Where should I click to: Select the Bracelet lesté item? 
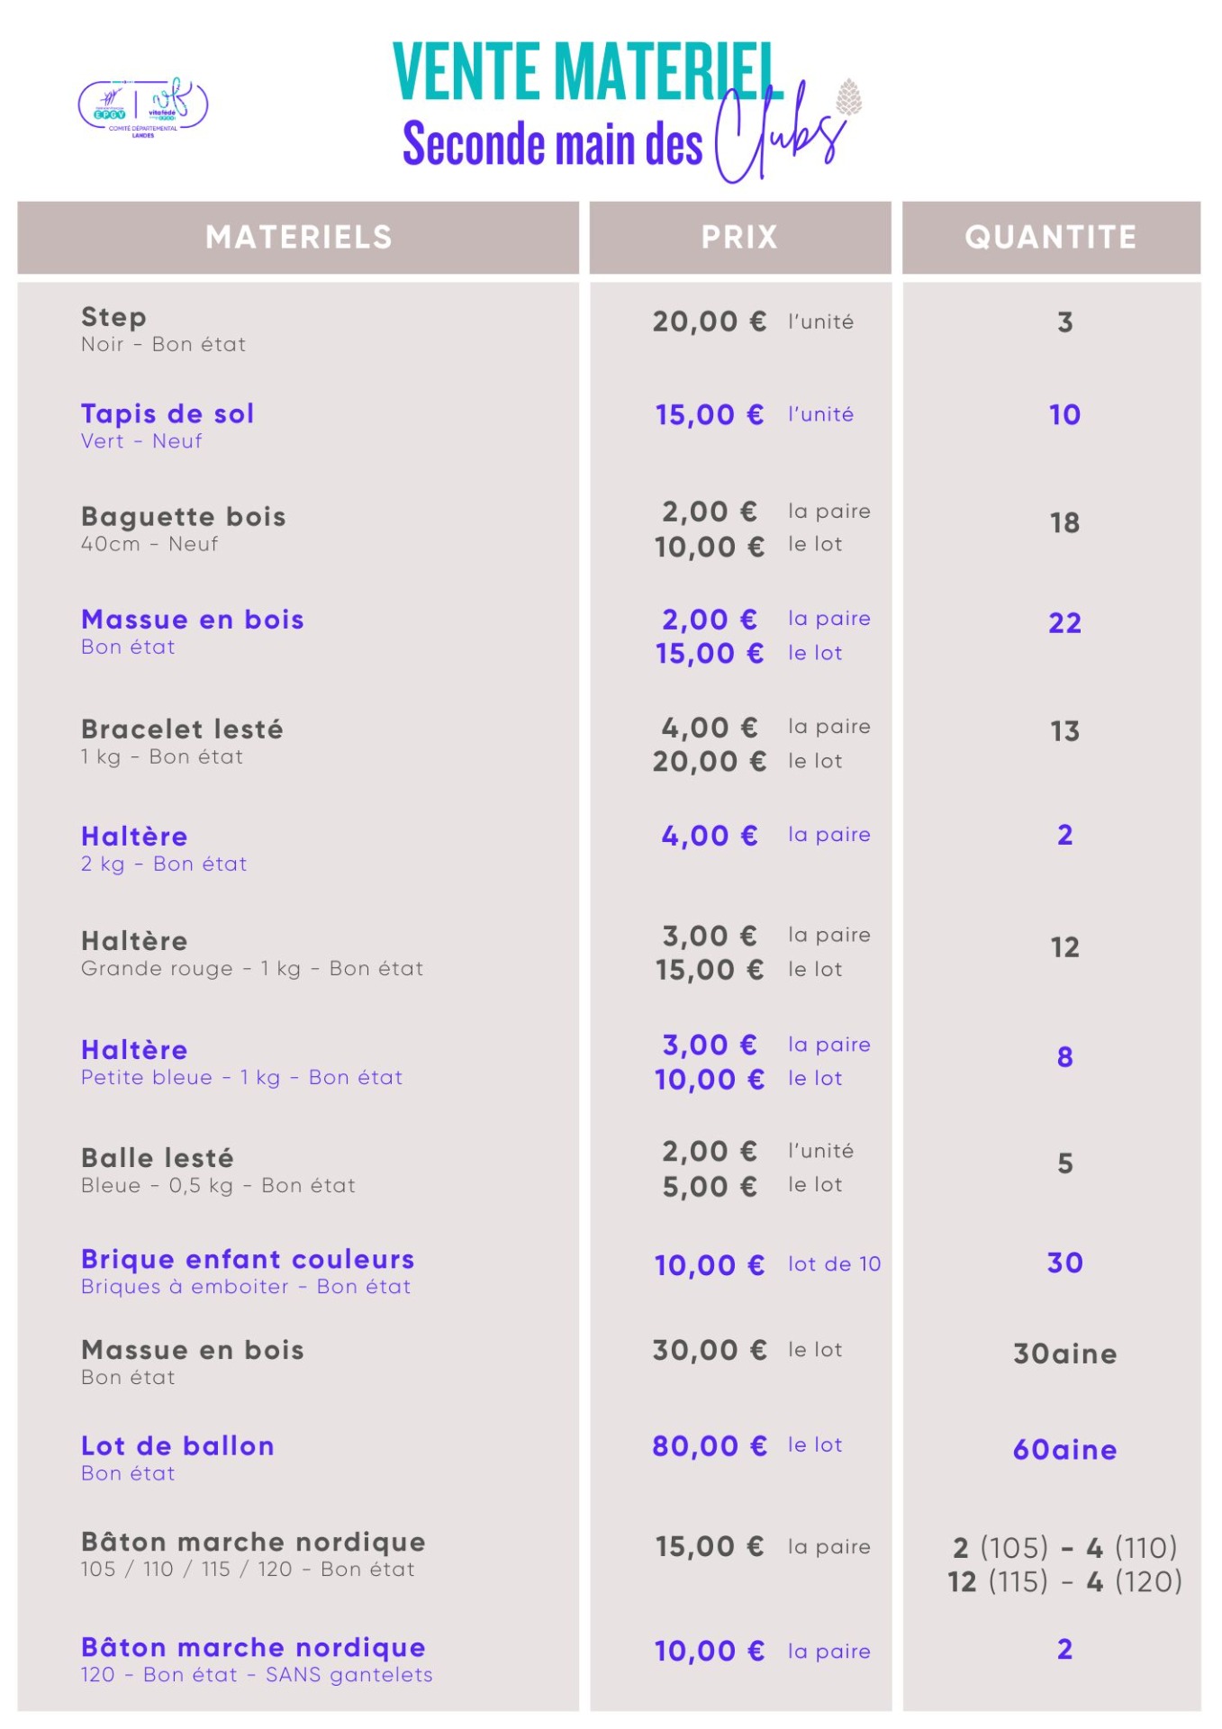pos(182,729)
